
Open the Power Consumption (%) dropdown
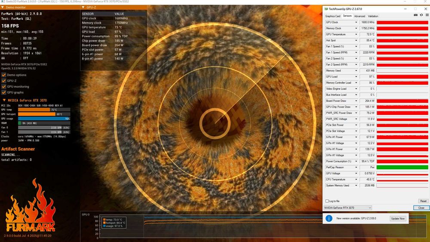click(x=356, y=161)
